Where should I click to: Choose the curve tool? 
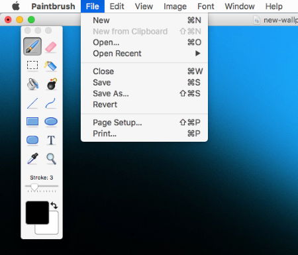point(51,103)
